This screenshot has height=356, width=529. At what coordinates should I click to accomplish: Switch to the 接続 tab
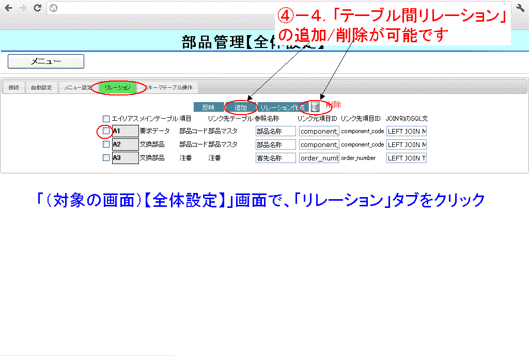click(x=14, y=88)
